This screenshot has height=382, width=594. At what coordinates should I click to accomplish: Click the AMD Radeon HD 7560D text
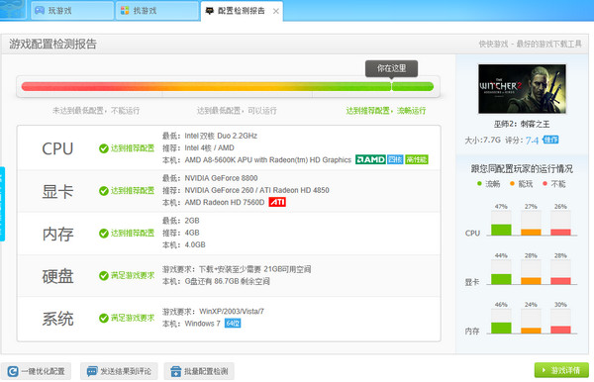[225, 202]
